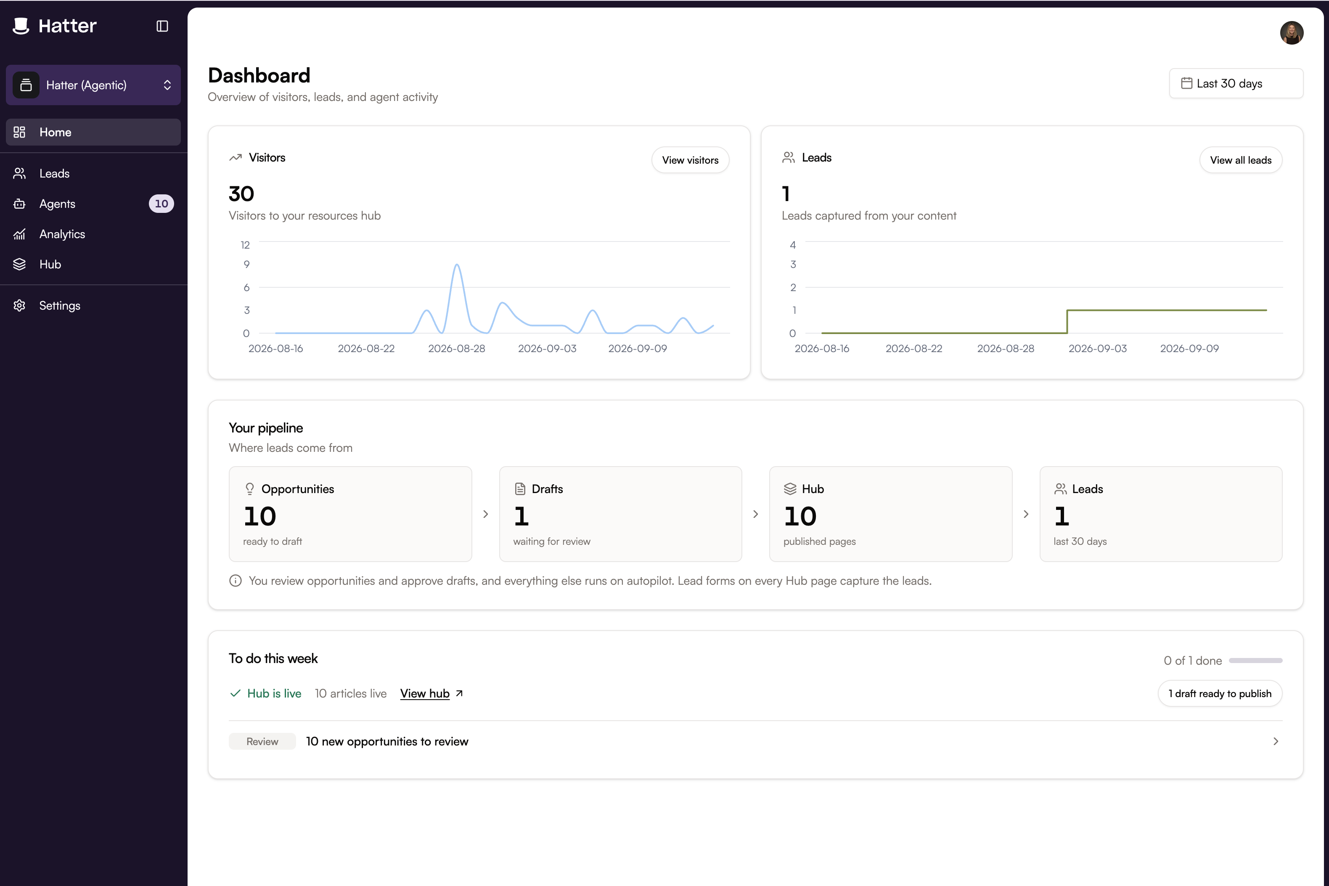Click the document icon on the Drafts card

point(520,489)
